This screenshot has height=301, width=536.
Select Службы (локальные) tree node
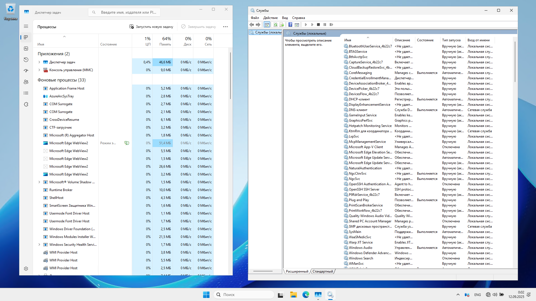[x=265, y=32]
